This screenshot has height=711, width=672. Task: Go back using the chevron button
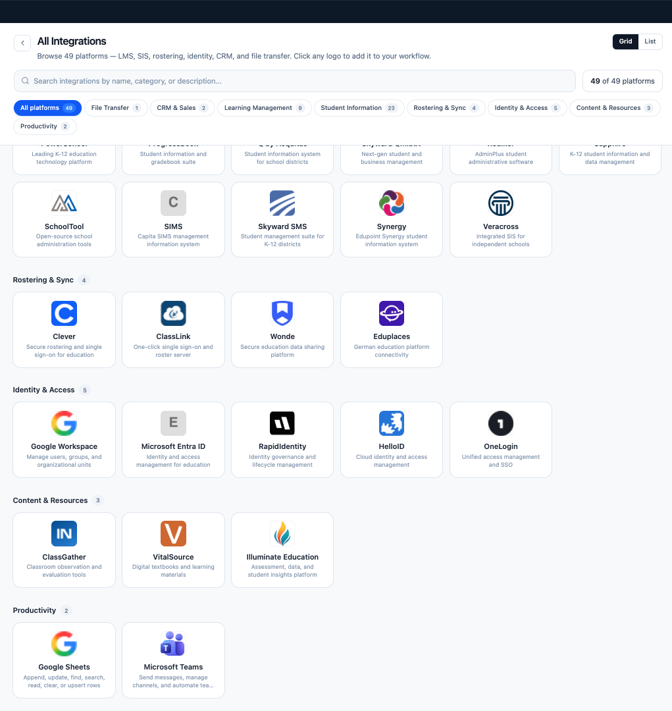point(22,43)
